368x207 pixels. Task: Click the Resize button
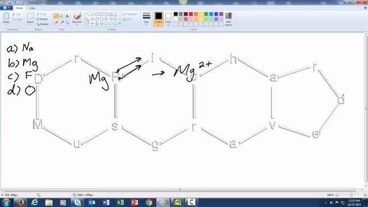click(x=42, y=19)
